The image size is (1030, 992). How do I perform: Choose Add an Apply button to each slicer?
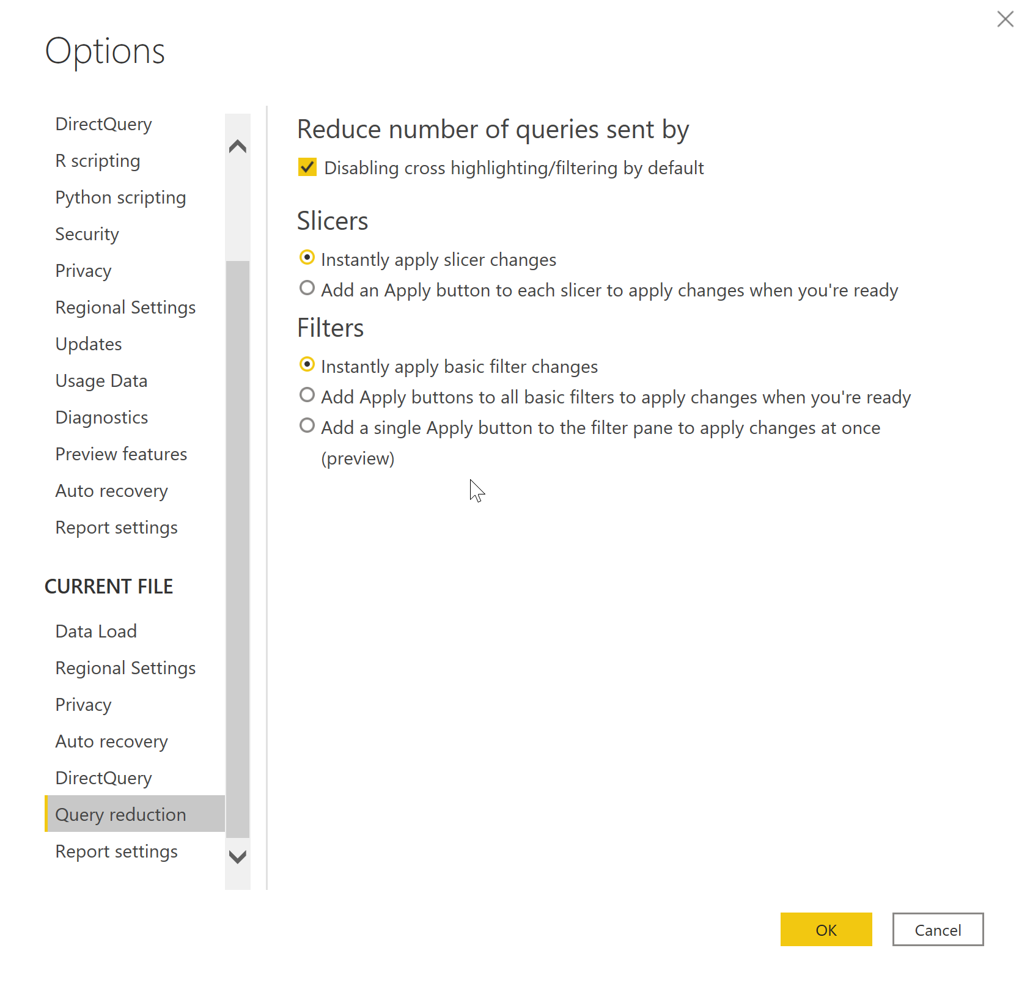coord(307,288)
